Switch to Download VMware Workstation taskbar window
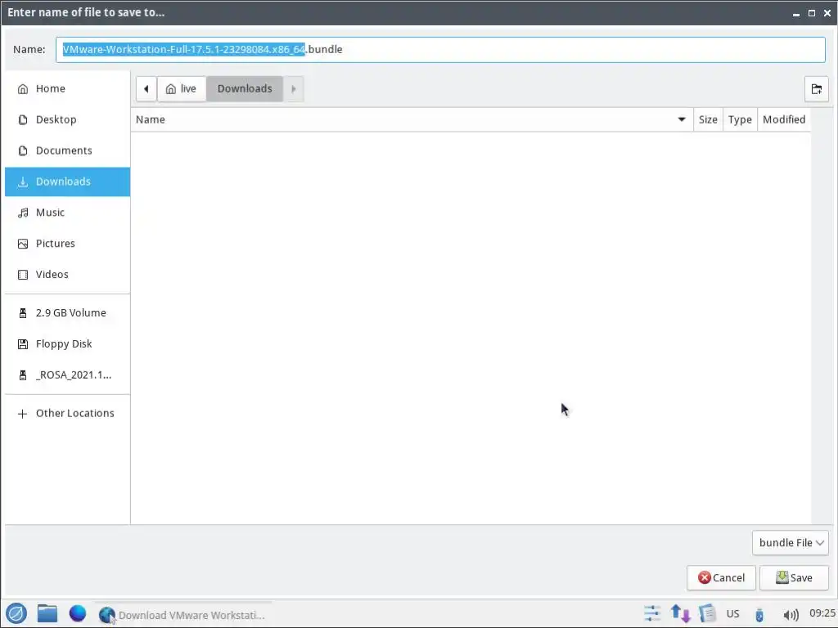 (183, 615)
